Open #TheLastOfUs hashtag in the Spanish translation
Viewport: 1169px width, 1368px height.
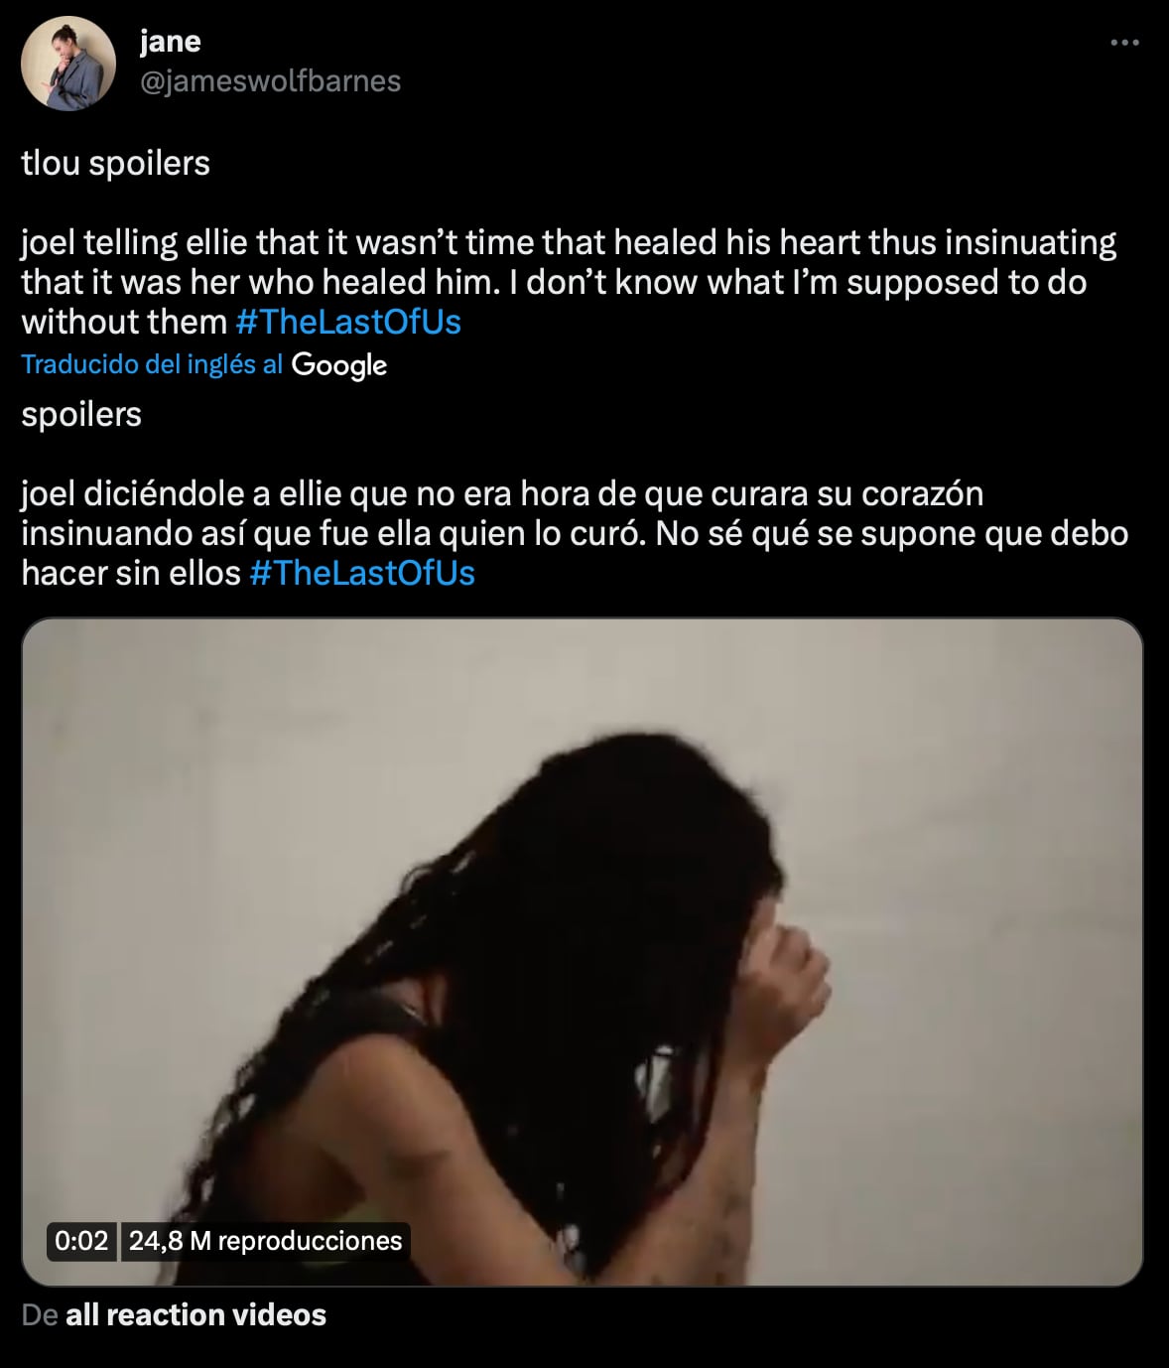click(x=362, y=573)
